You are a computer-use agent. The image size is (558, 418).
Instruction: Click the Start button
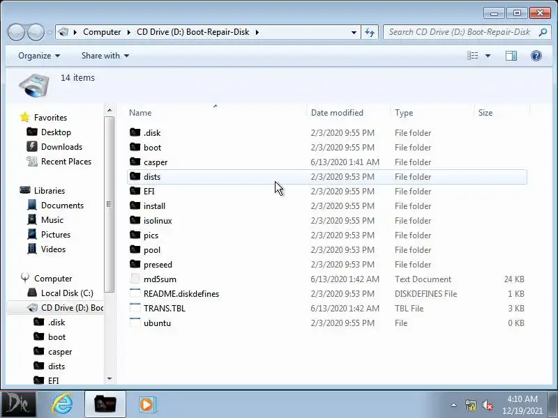pos(18,405)
